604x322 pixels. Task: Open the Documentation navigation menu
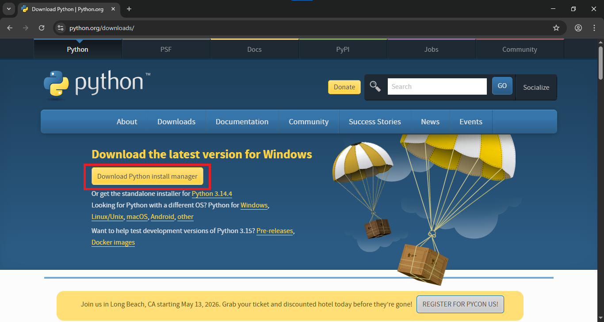pos(242,122)
